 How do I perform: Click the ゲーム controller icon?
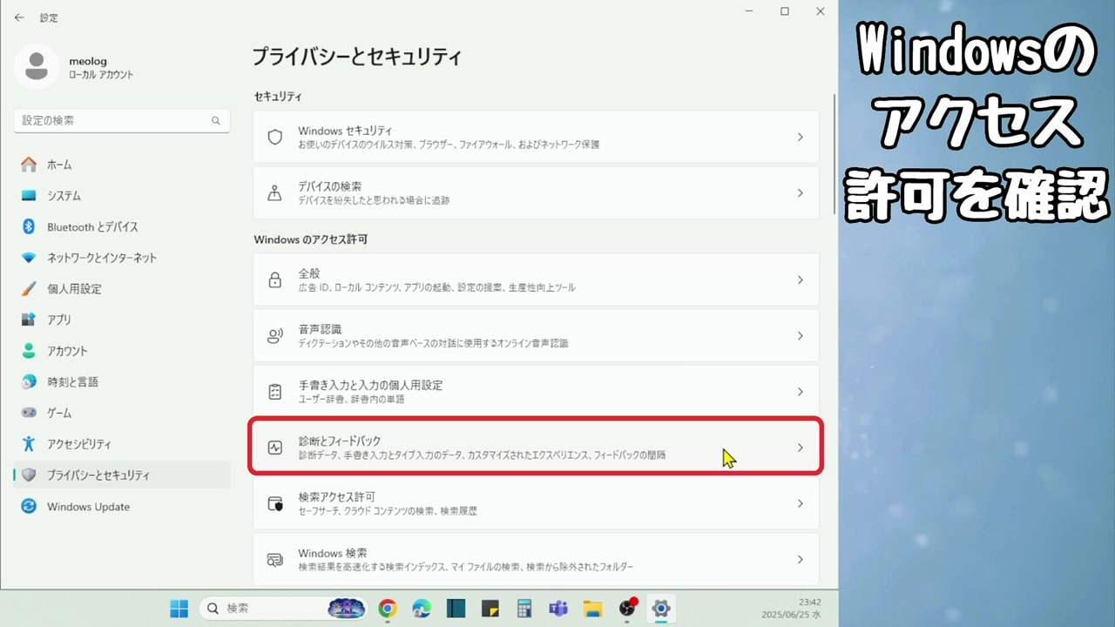click(29, 413)
